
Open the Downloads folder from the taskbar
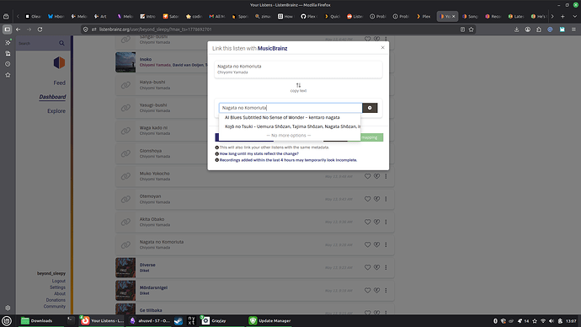37,321
